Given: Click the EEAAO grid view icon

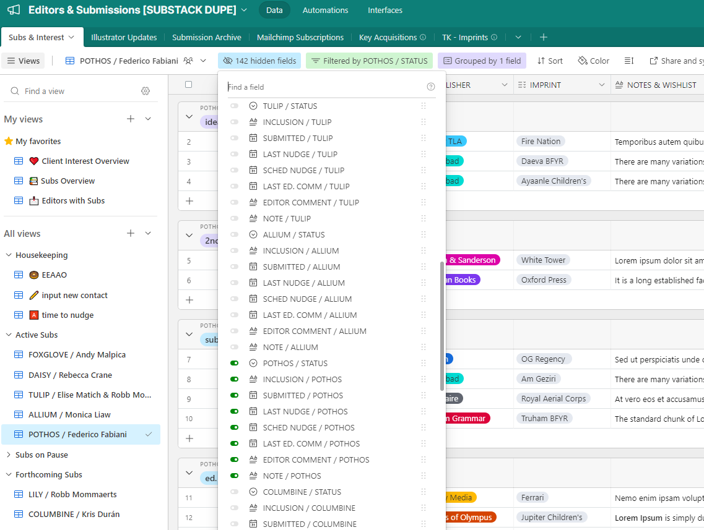Looking at the screenshot, I should 19,275.
